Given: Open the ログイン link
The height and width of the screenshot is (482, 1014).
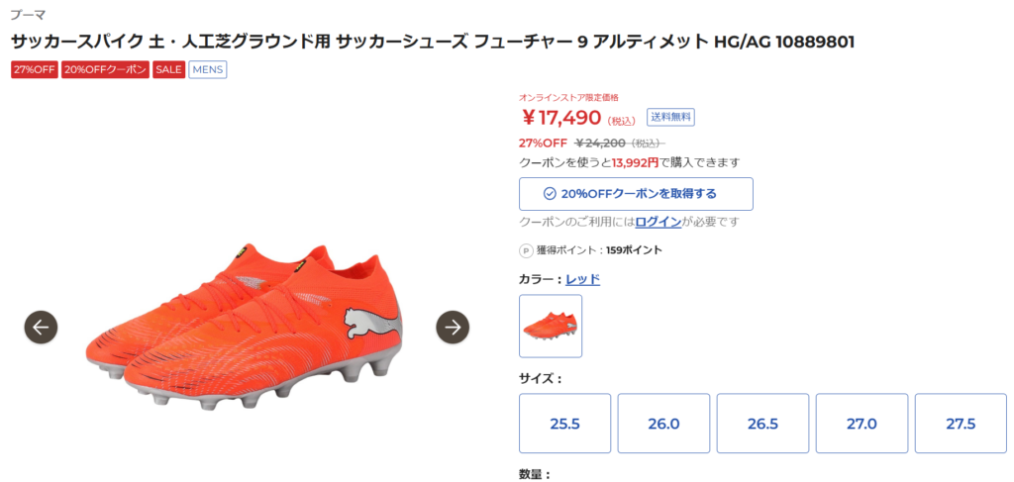Looking at the screenshot, I should tap(659, 222).
